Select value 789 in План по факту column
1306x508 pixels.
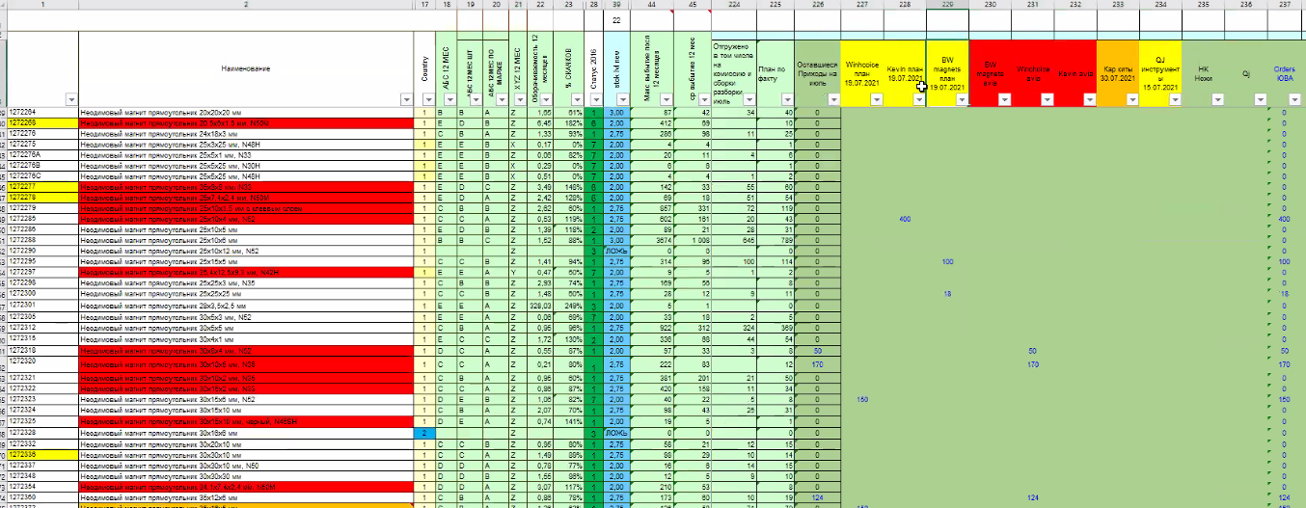(775, 239)
